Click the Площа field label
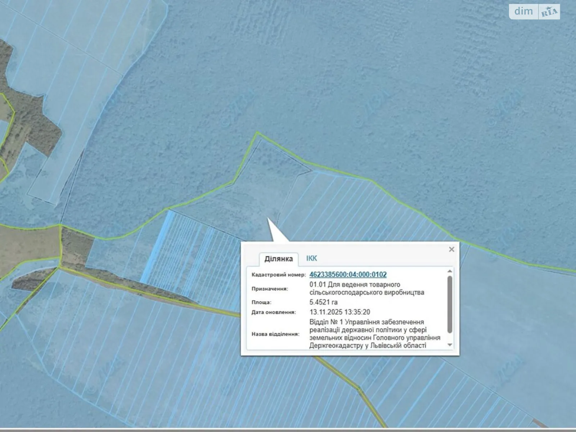576x432 pixels. (261, 302)
